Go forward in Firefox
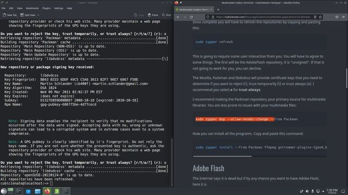This screenshot has height=195, width=348. click(x=185, y=17)
